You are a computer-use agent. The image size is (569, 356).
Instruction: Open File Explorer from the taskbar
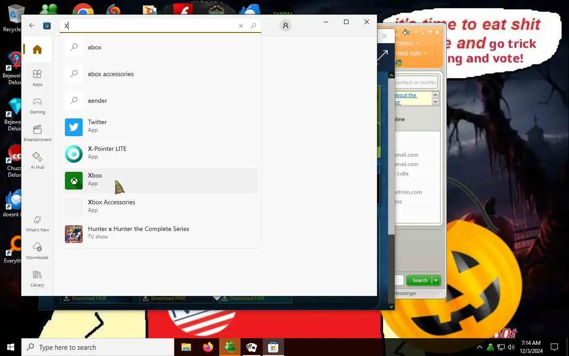click(x=186, y=347)
